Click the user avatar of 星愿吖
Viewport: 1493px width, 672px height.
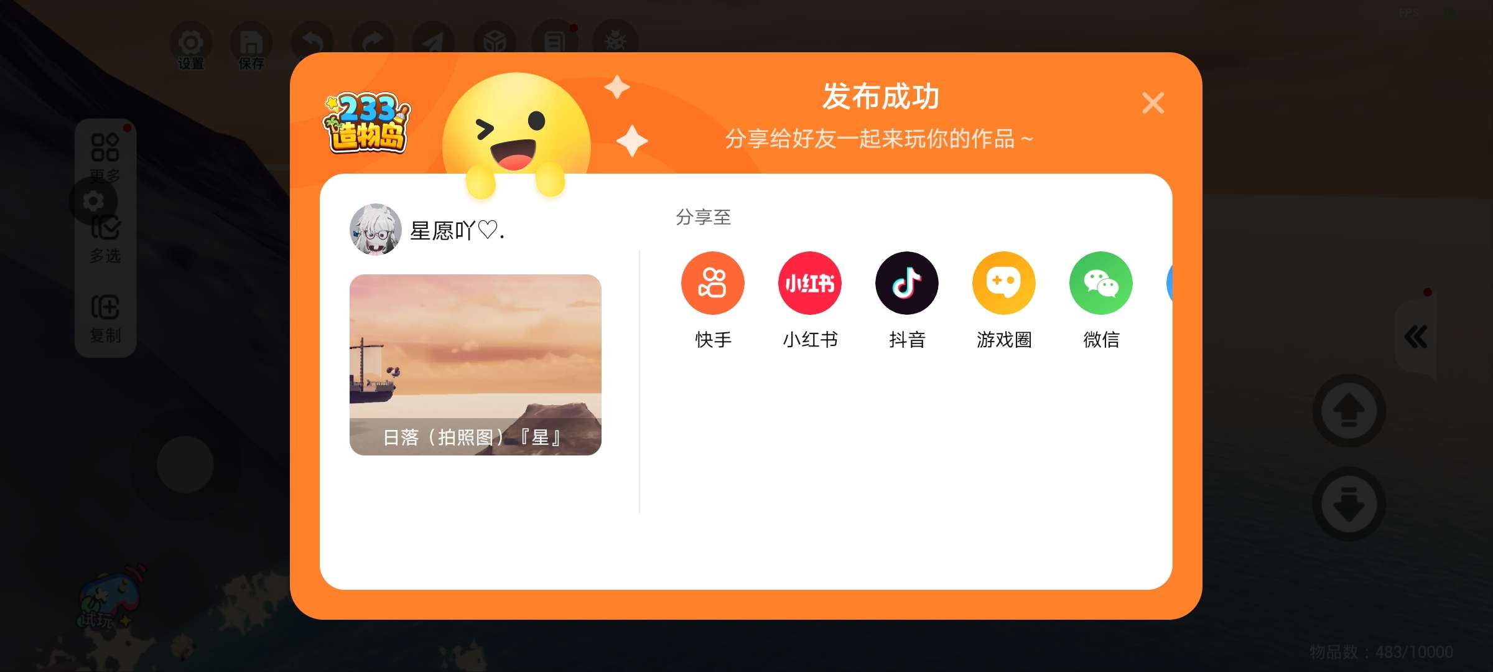coord(375,230)
